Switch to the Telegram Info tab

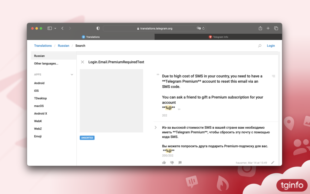(x=218, y=37)
